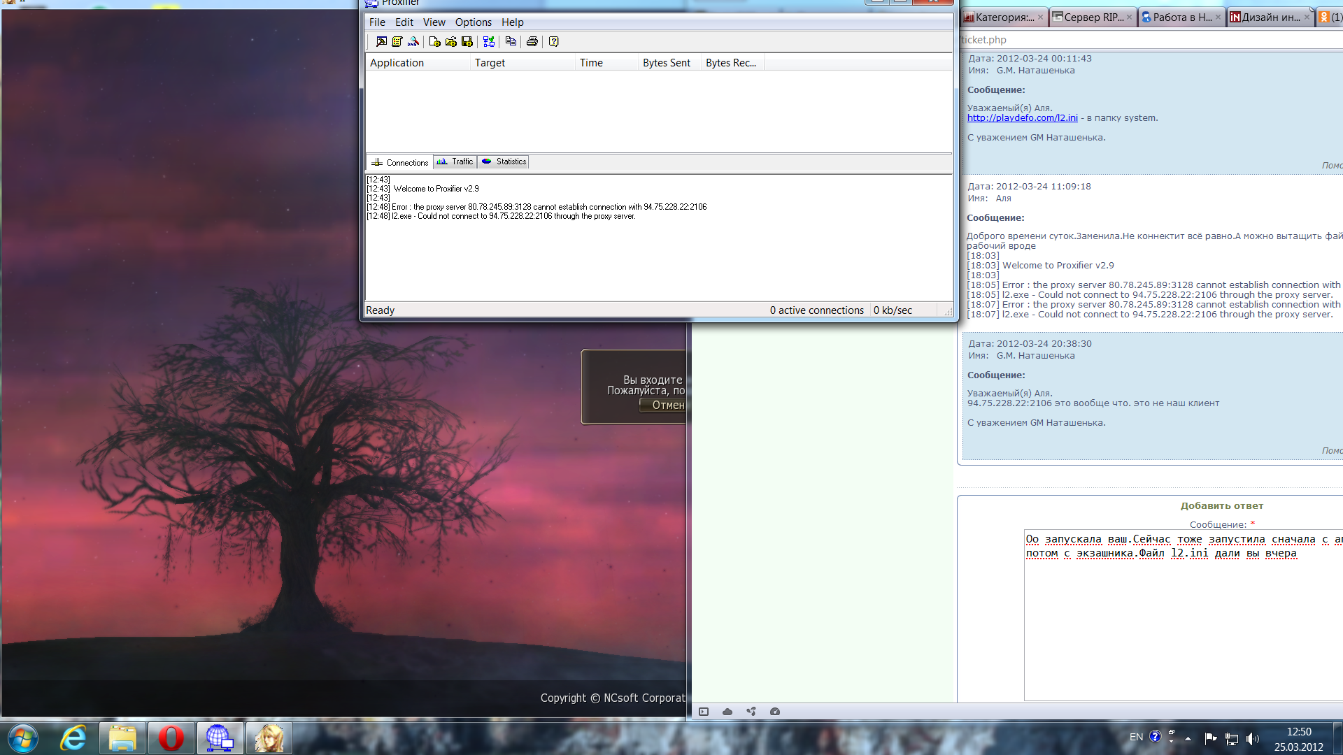Click the Opera Turbo speedometer icon
This screenshot has width=1343, height=755.
coord(775,712)
